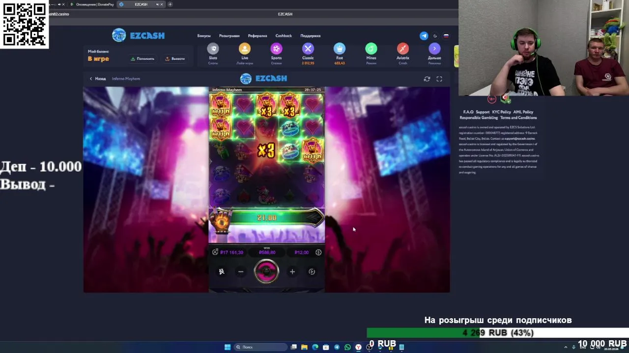Open the F.A.Q link
The width and height of the screenshot is (629, 353).
(468, 112)
